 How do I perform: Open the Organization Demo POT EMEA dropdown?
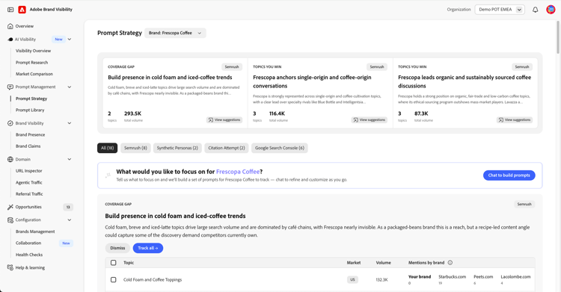coord(500,10)
